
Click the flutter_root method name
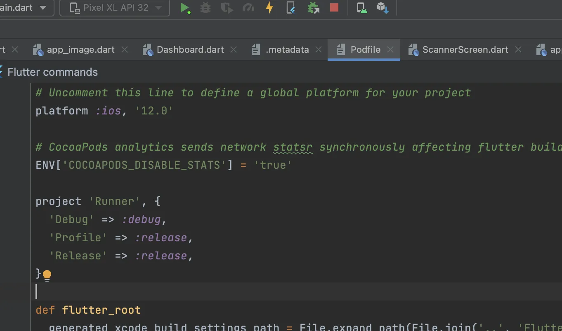pyautogui.click(x=101, y=310)
